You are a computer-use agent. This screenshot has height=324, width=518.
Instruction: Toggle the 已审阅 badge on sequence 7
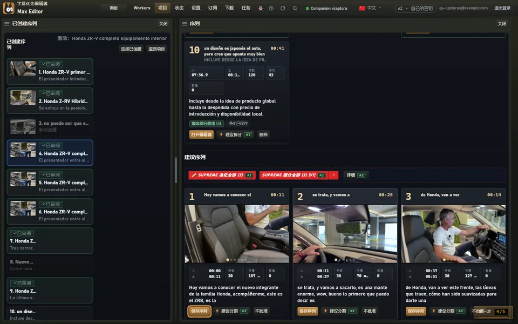pos(22,233)
